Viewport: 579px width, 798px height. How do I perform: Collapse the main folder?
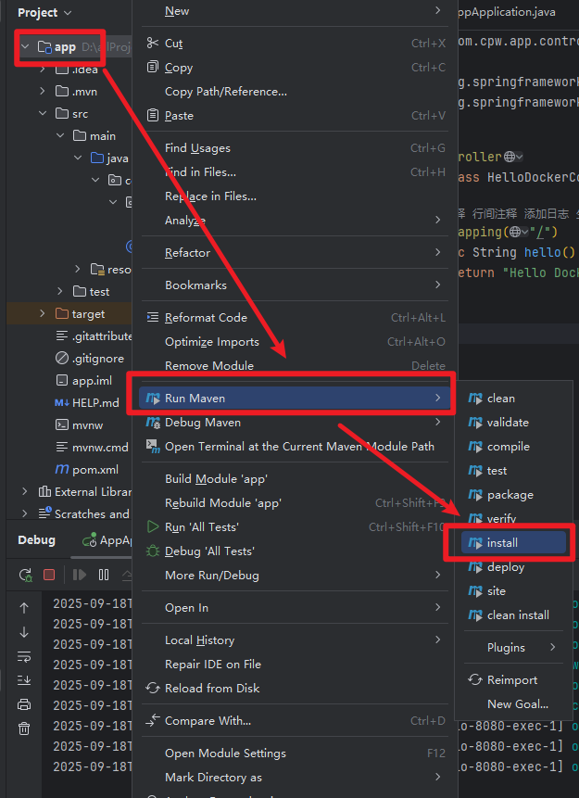click(x=60, y=136)
